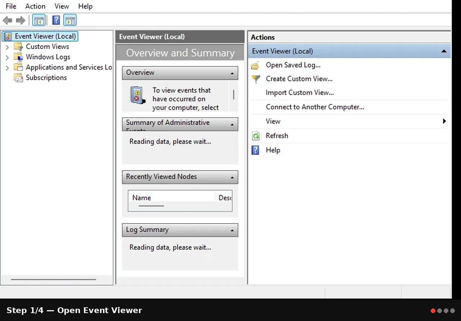Click Connect to Another Computer
This screenshot has height=321, width=461.
point(315,107)
